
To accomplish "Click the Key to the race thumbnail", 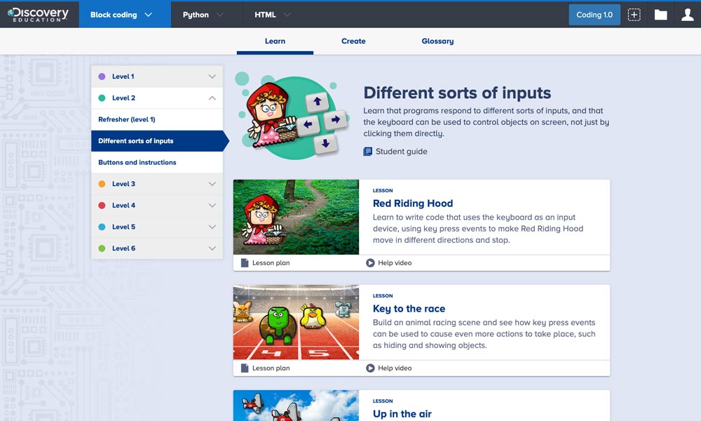I will 296,322.
